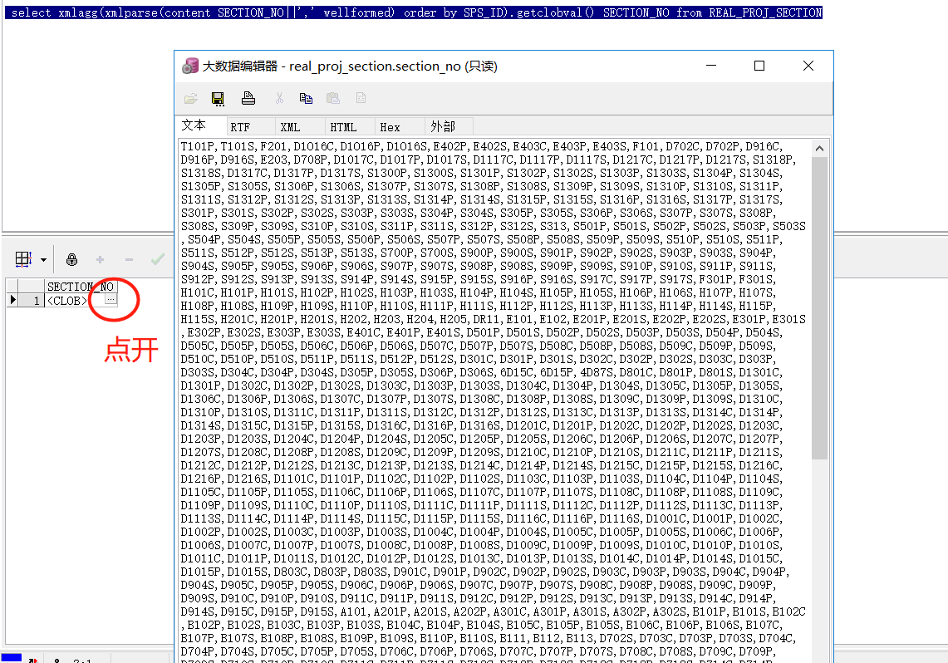Open the grid options dropdown arrow
The height and width of the screenshot is (663, 948).
click(x=42, y=259)
